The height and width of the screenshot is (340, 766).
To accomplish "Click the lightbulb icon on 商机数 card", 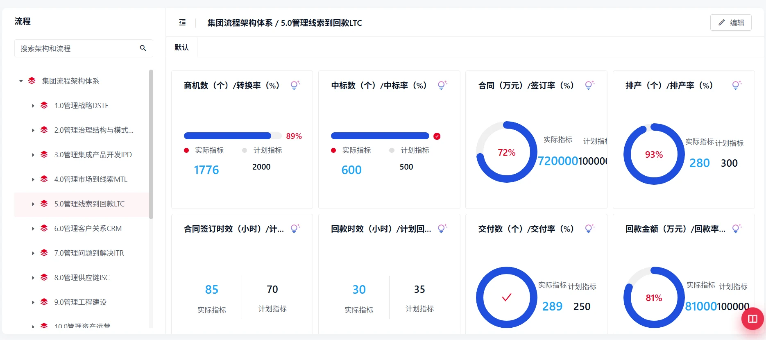I will coord(295,85).
